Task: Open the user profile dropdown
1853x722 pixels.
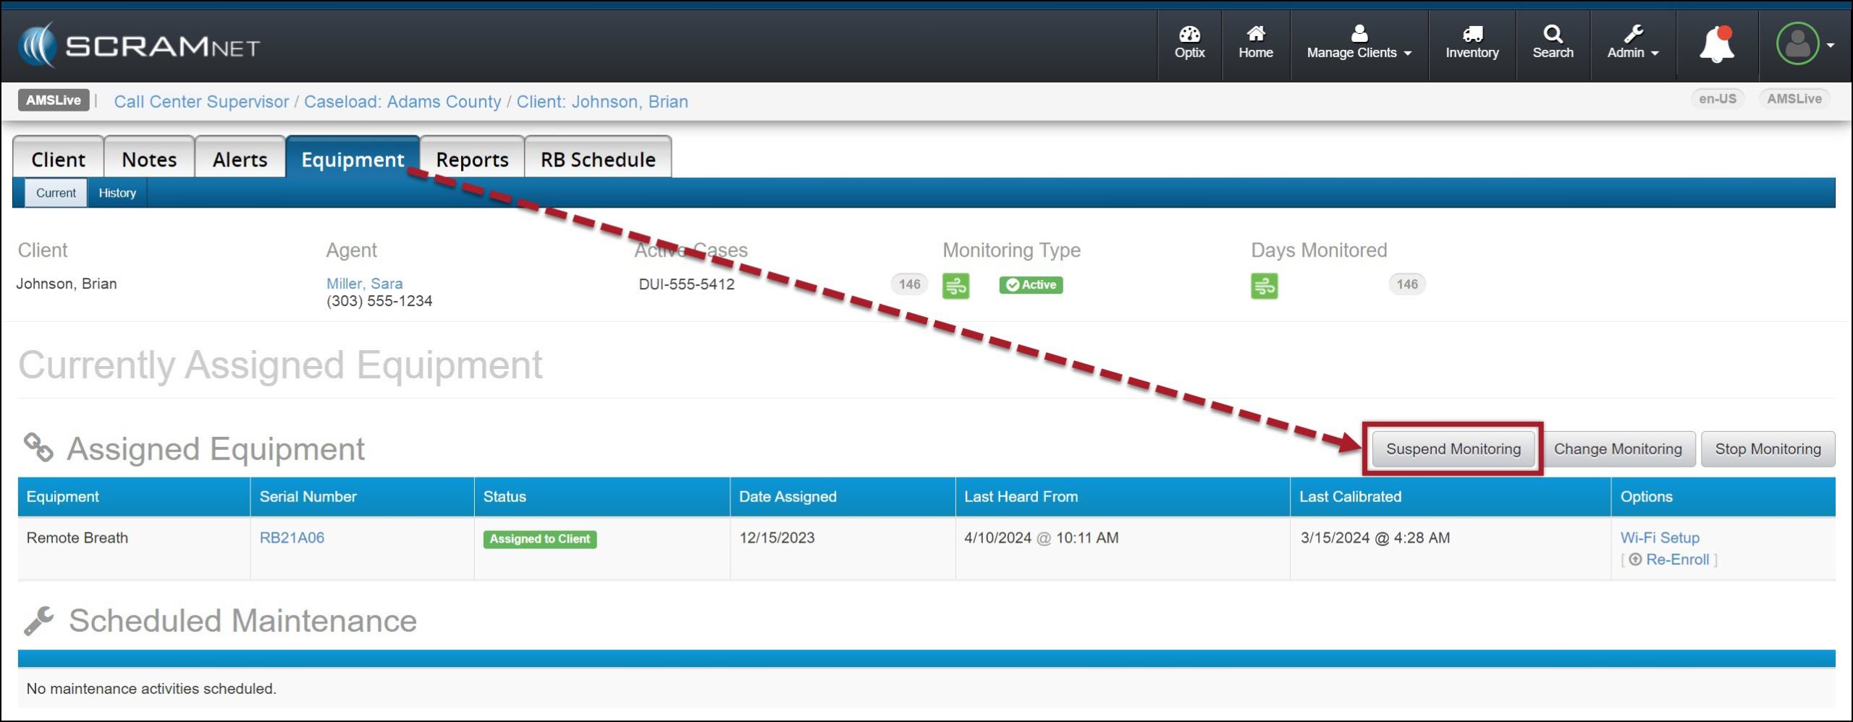Action: coord(1805,45)
